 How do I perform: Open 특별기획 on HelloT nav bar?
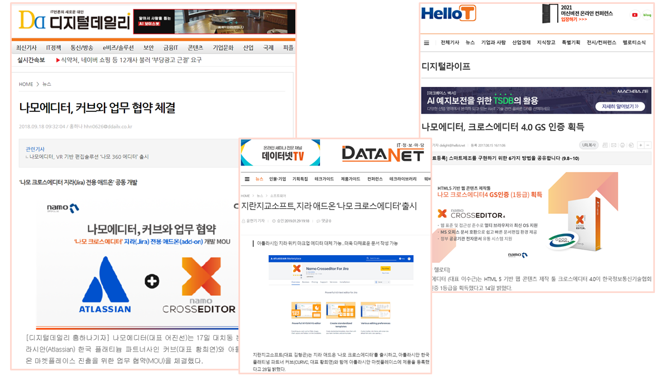tap(571, 42)
